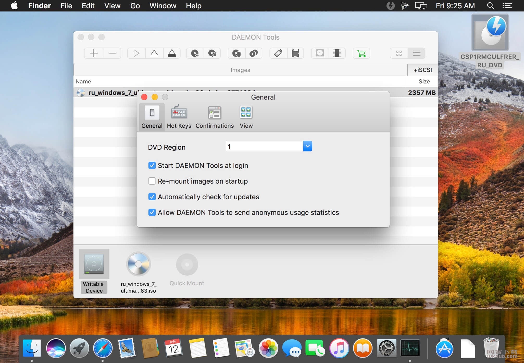This screenshot has height=363, width=524.
Task: Minimize the General preferences window
Action: pyautogui.click(x=155, y=97)
